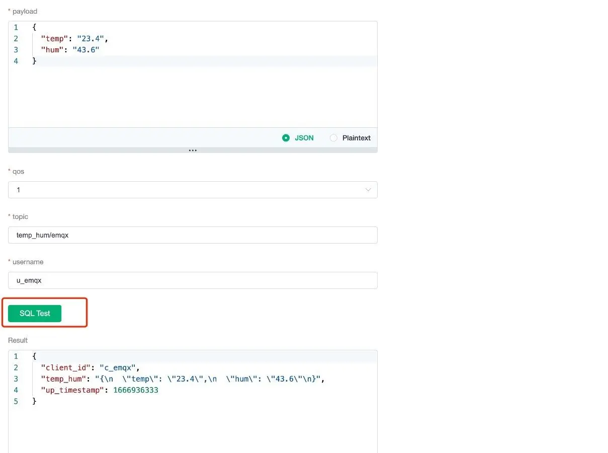Click the chevron icon on qos field
The image size is (608, 453).
pos(368,190)
